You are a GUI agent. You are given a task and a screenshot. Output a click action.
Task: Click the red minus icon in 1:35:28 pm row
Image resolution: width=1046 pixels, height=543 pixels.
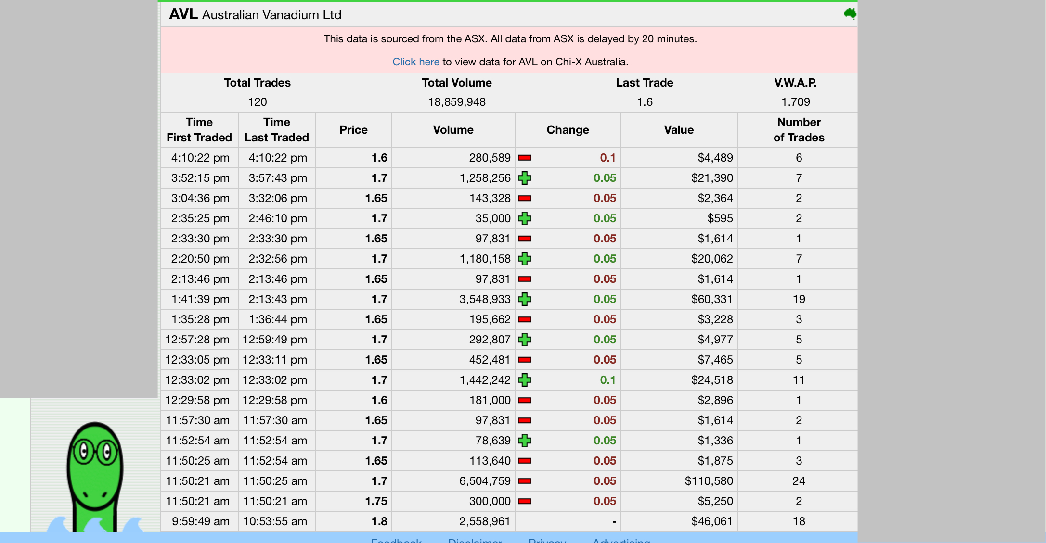pos(525,319)
